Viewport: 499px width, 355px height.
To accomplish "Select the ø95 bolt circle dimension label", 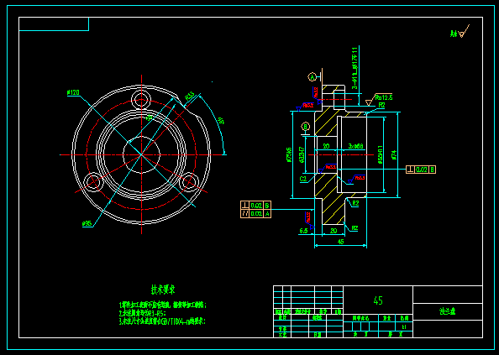I will [x=87, y=224].
